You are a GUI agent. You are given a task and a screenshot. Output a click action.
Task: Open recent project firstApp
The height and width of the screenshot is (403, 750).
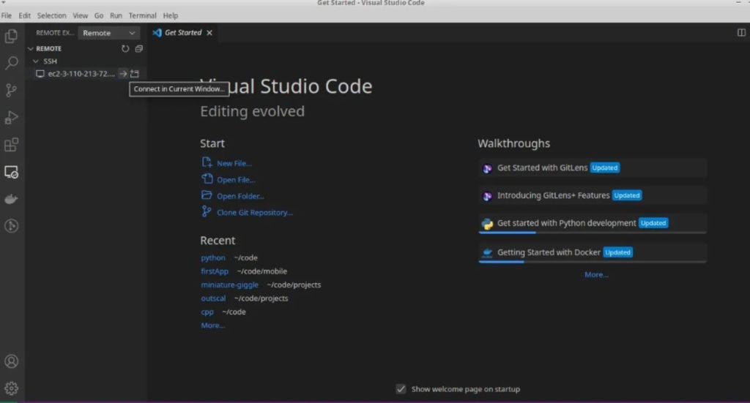pos(215,271)
